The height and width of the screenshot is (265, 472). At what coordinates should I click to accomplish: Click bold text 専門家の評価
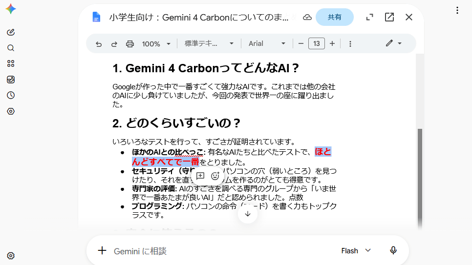click(x=154, y=188)
